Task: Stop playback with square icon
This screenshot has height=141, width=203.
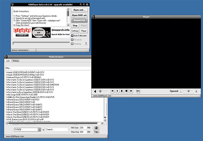Action: [126, 91]
